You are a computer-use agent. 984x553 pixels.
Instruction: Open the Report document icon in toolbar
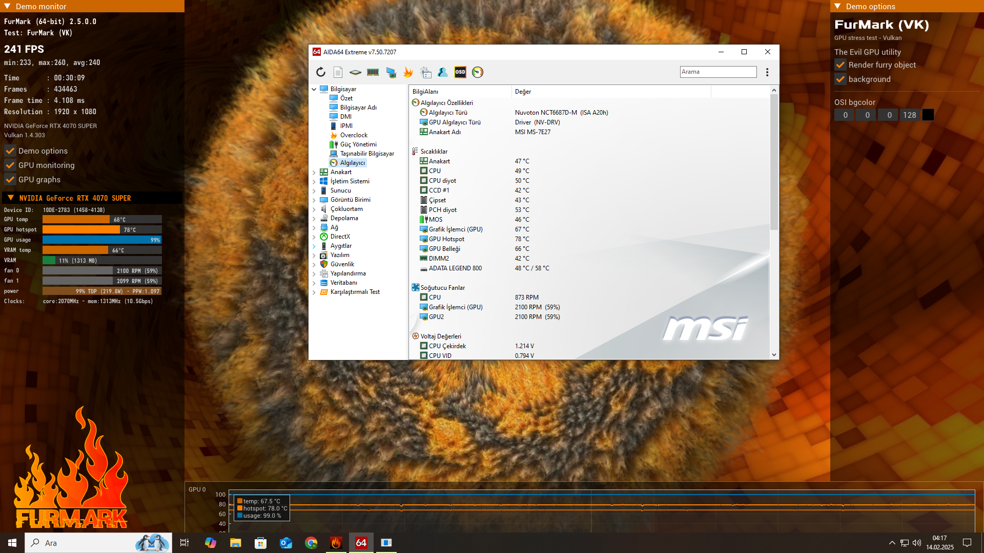338,72
